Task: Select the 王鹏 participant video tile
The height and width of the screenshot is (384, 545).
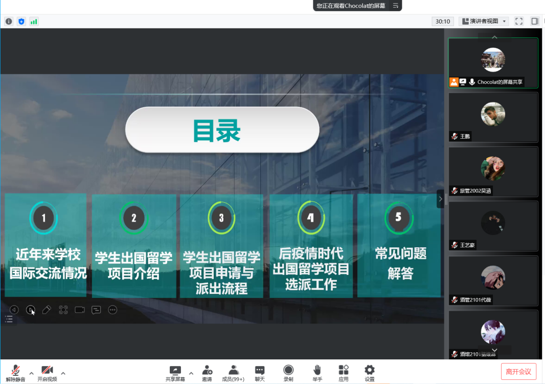Action: [493, 117]
